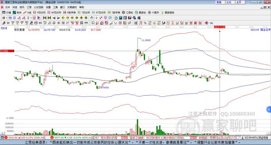This screenshot has height=145, width=271.
Task: Open the 江恩 menu
Action: point(29,7)
